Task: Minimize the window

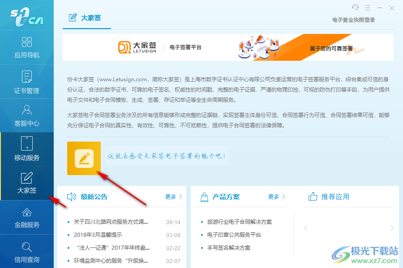Action: point(379,8)
